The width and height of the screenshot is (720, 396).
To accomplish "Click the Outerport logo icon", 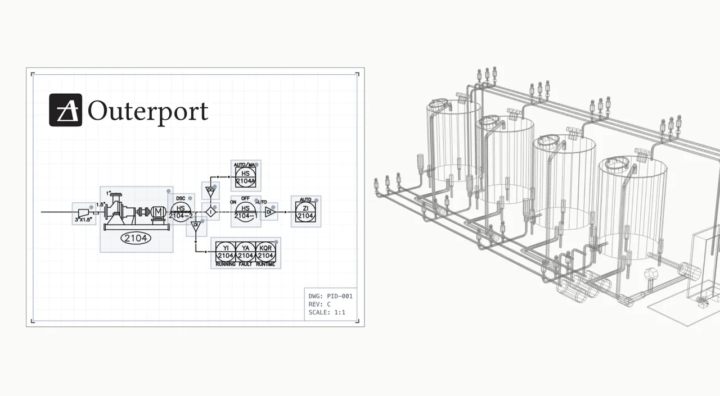I will coord(65,110).
